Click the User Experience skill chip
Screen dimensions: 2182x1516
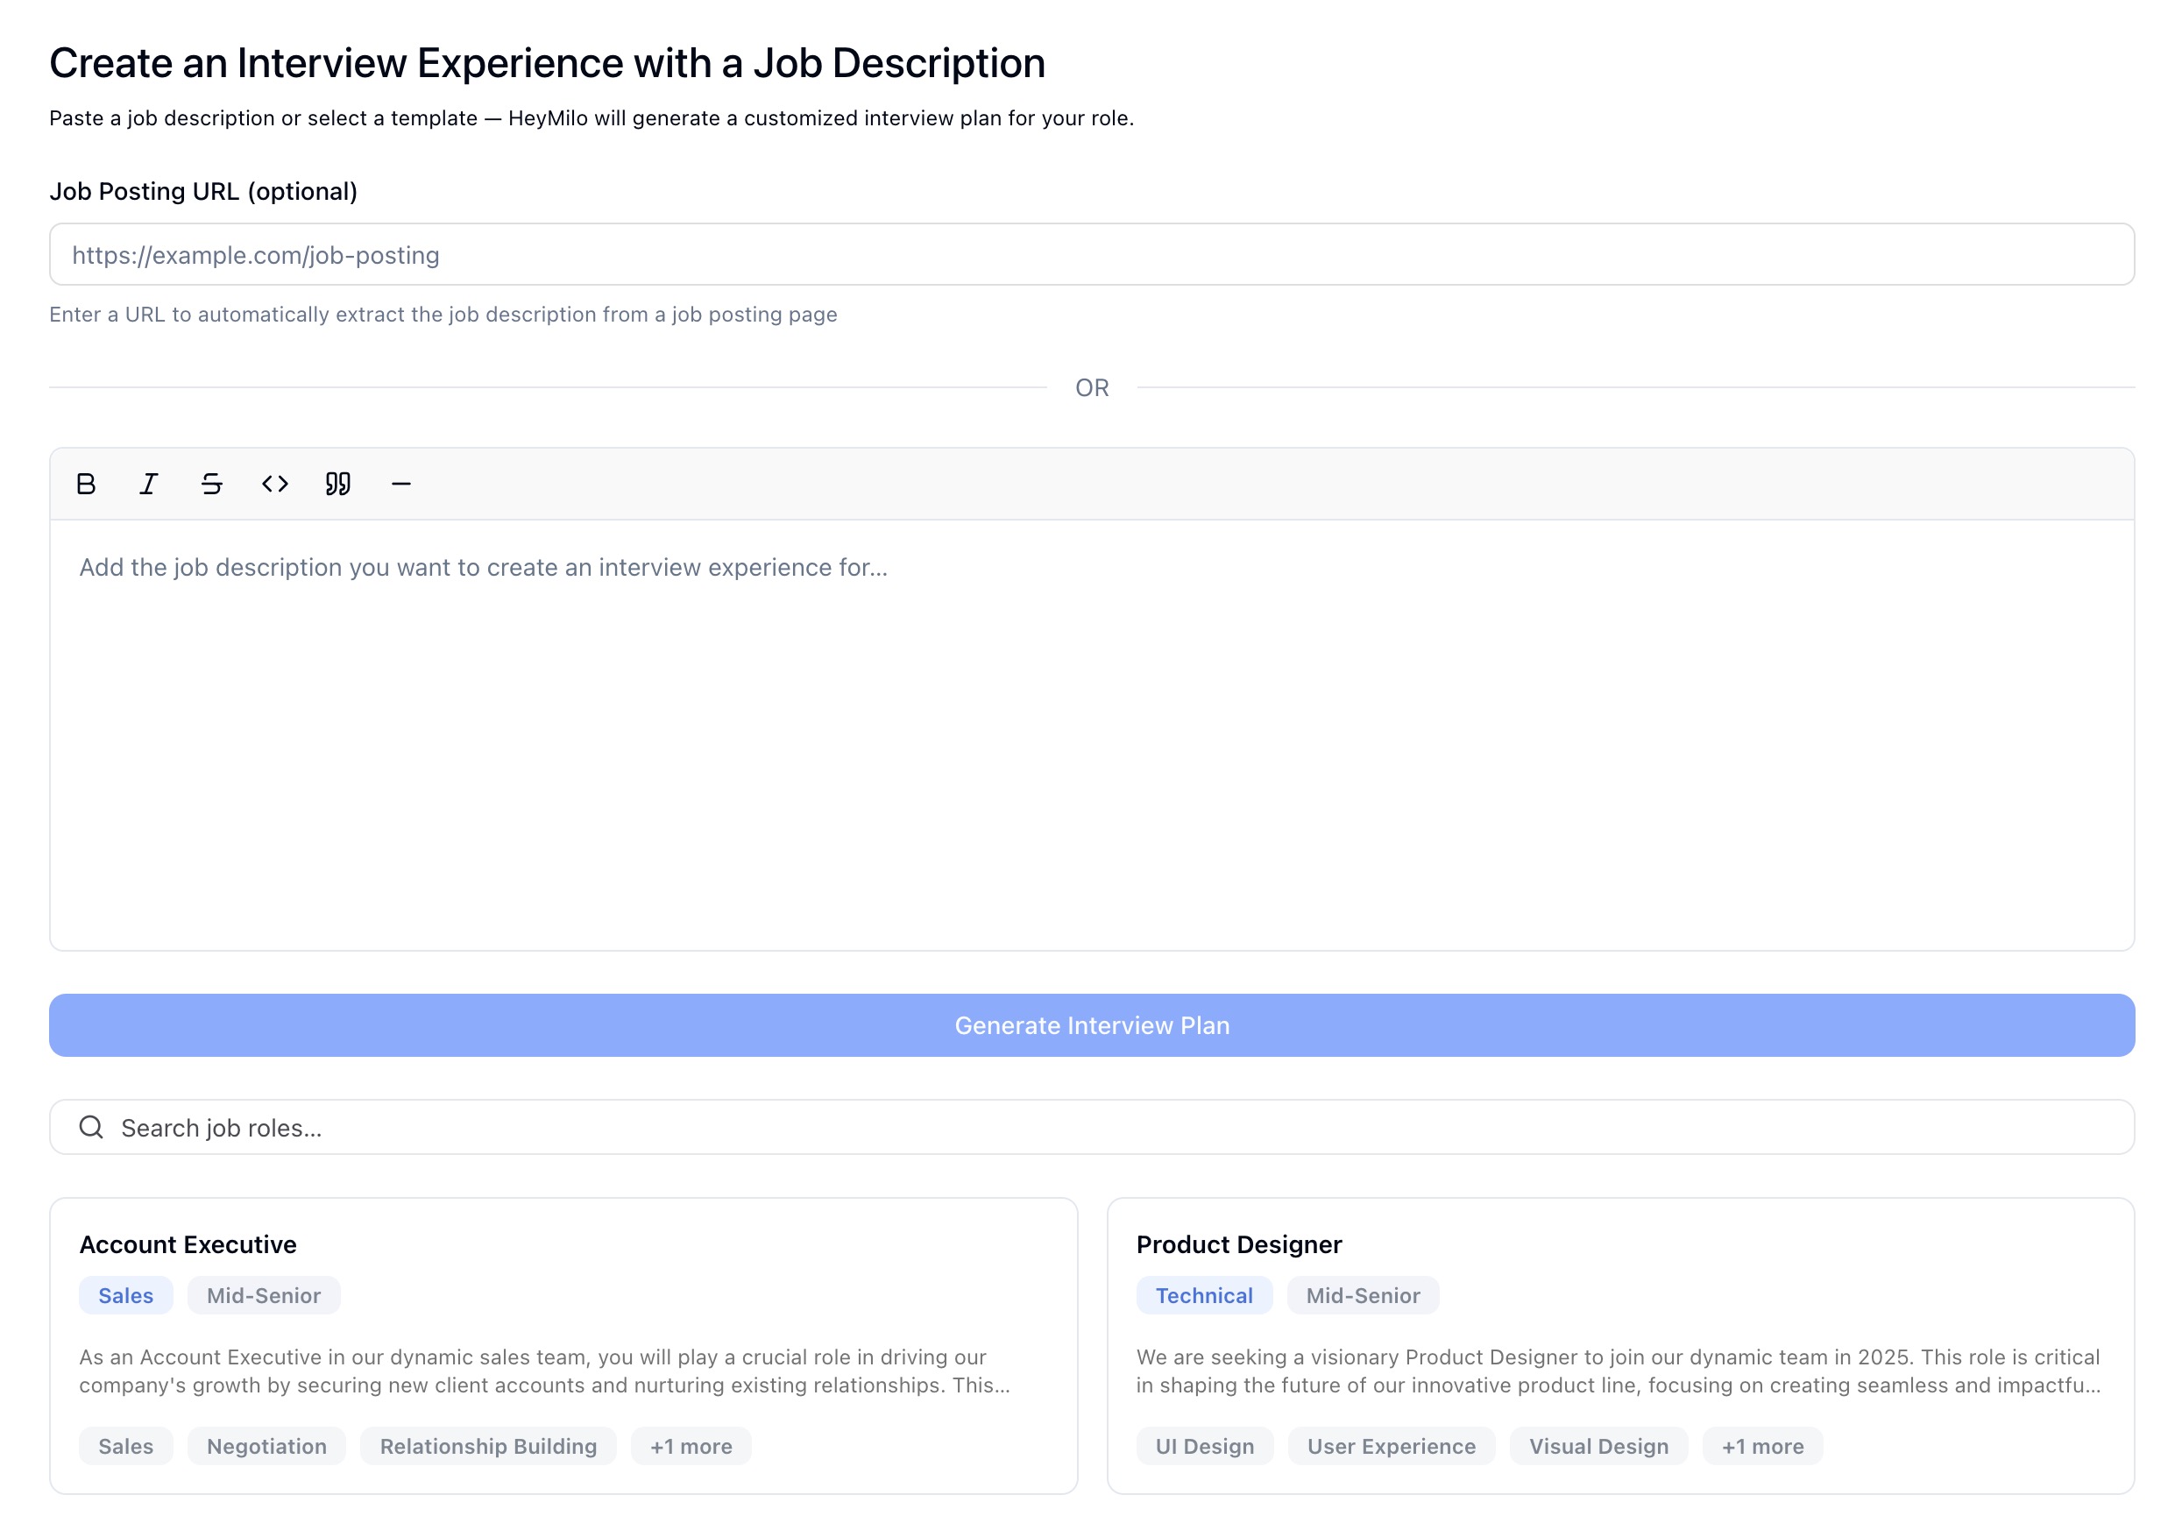tap(1390, 1446)
